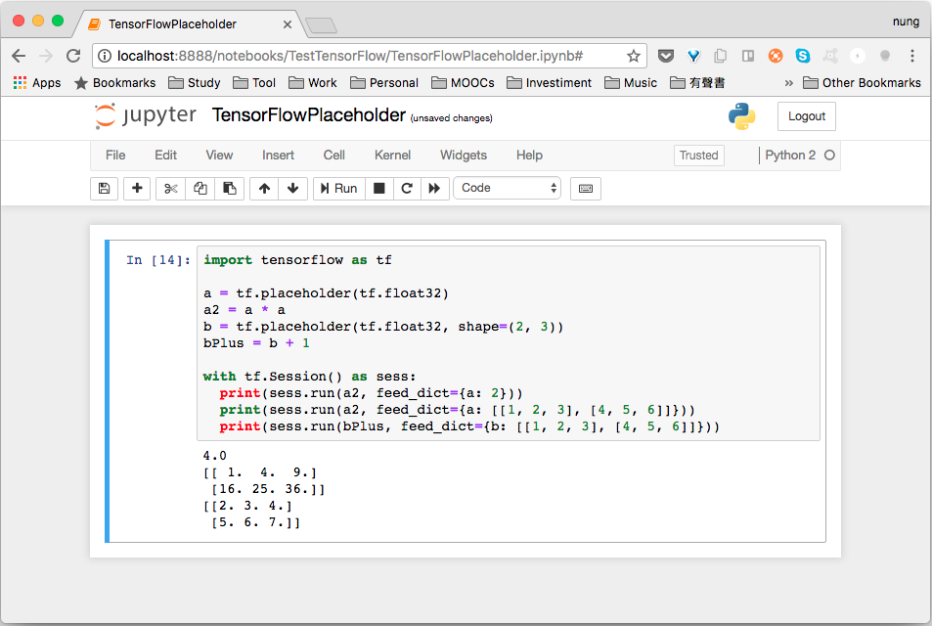
Task: Move selected cell up arrow
Action: (x=264, y=189)
